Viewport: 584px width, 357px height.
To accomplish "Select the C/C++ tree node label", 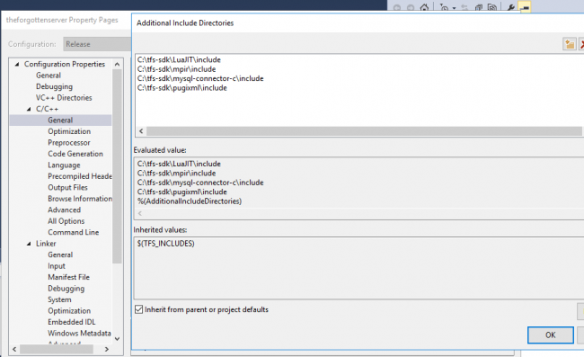I will pyautogui.click(x=47, y=109).
